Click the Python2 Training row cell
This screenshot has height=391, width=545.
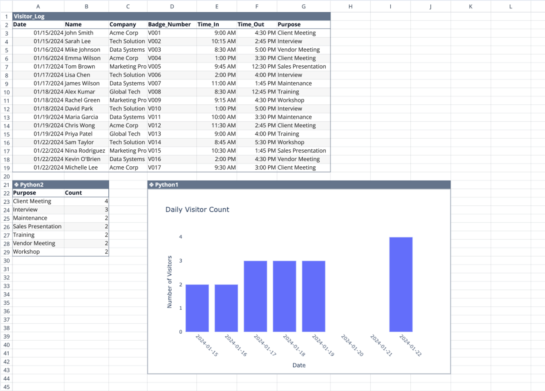(x=38, y=235)
